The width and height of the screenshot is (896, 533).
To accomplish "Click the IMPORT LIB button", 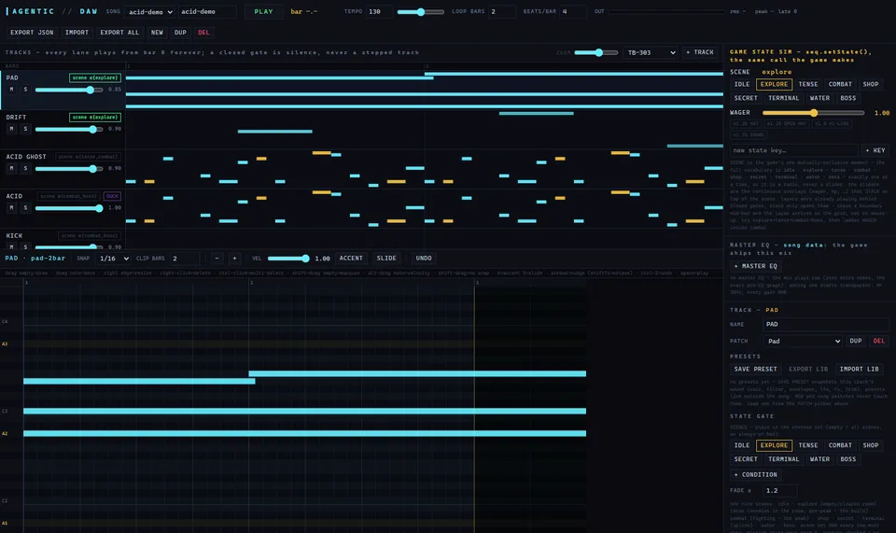I will 859,369.
